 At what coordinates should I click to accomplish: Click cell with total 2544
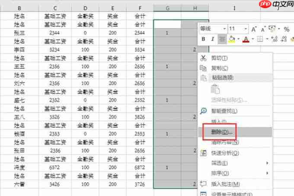(x=140, y=33)
